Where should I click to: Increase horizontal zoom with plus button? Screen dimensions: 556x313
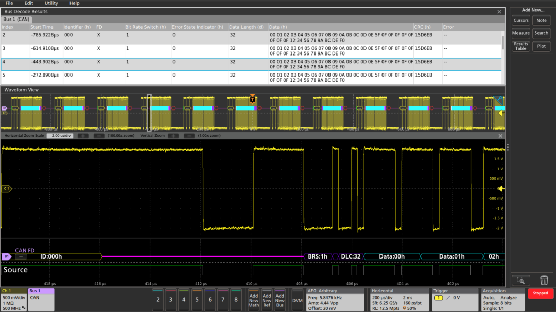coord(83,136)
